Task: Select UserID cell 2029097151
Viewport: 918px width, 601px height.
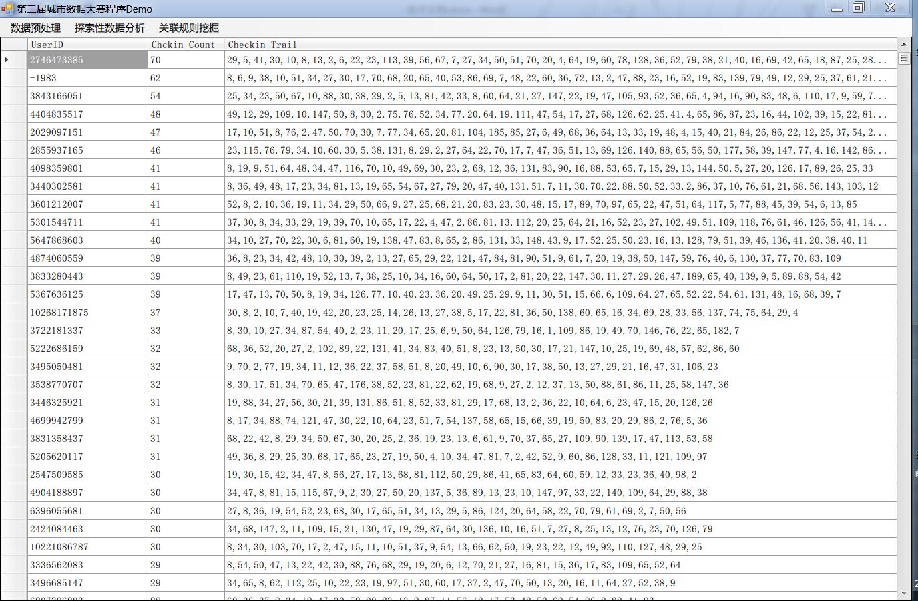Action: click(87, 132)
